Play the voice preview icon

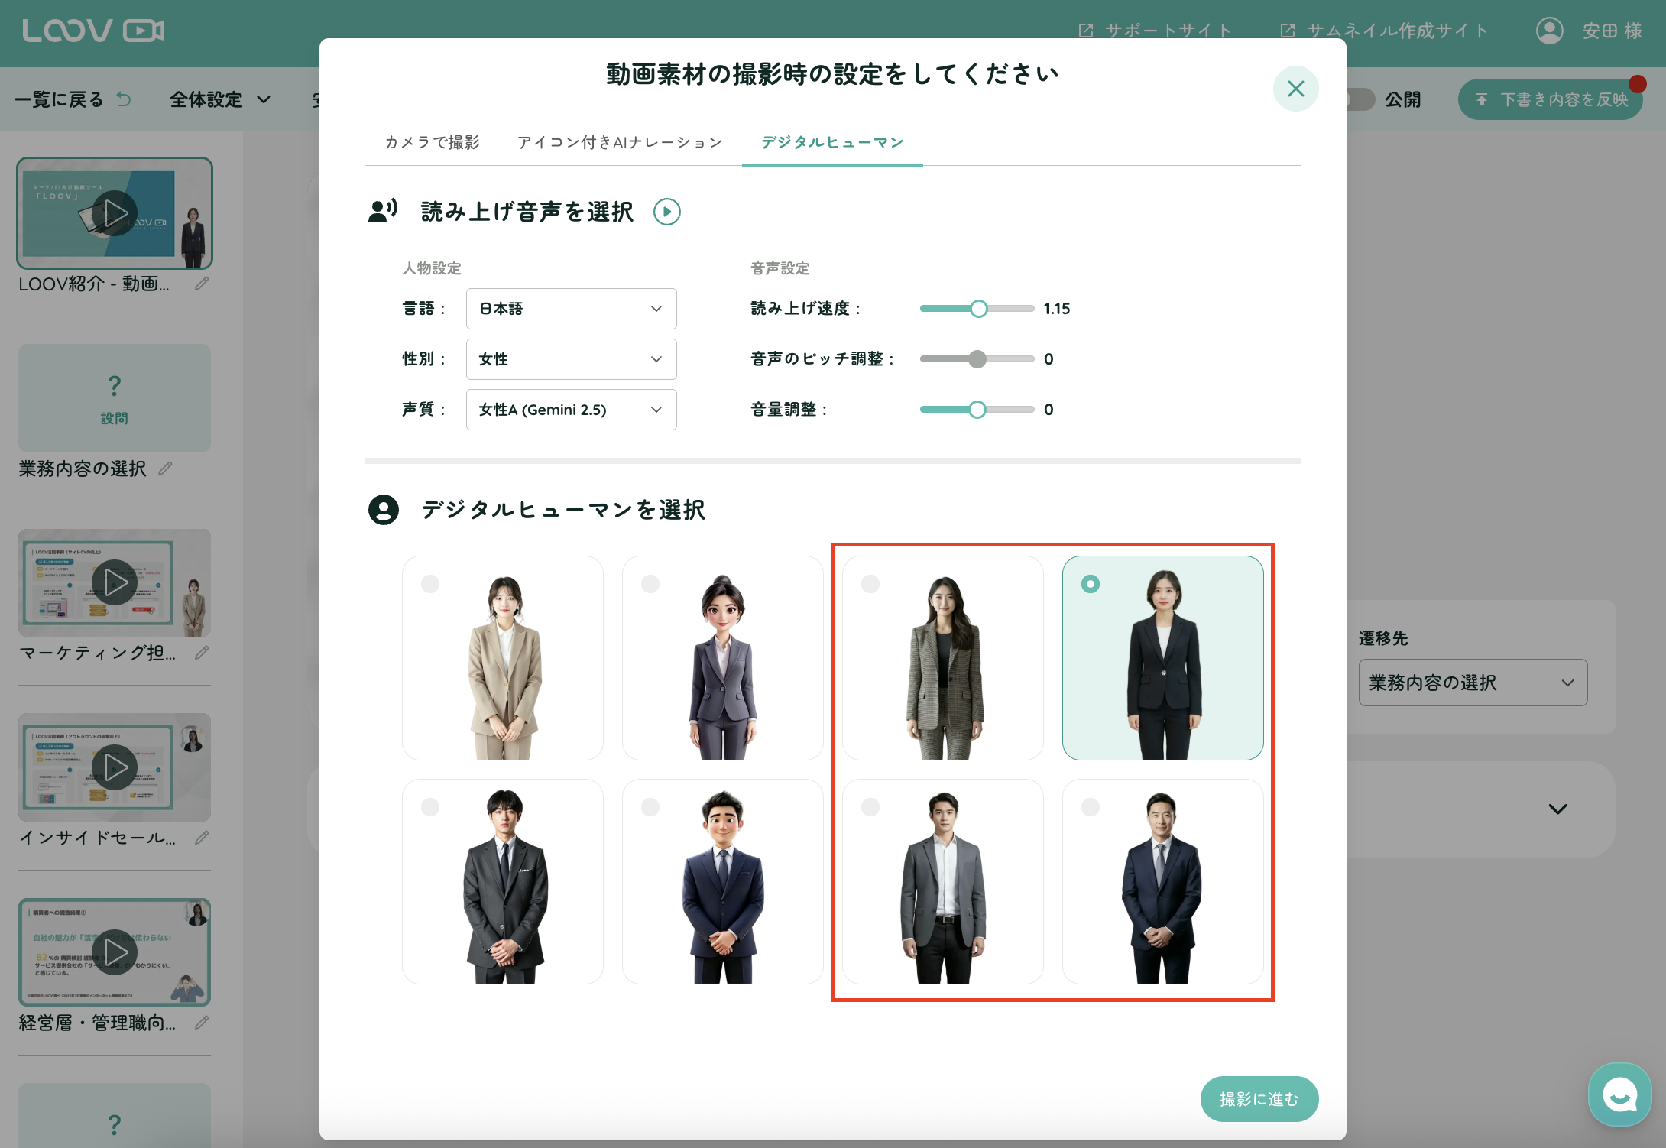pyautogui.click(x=666, y=212)
